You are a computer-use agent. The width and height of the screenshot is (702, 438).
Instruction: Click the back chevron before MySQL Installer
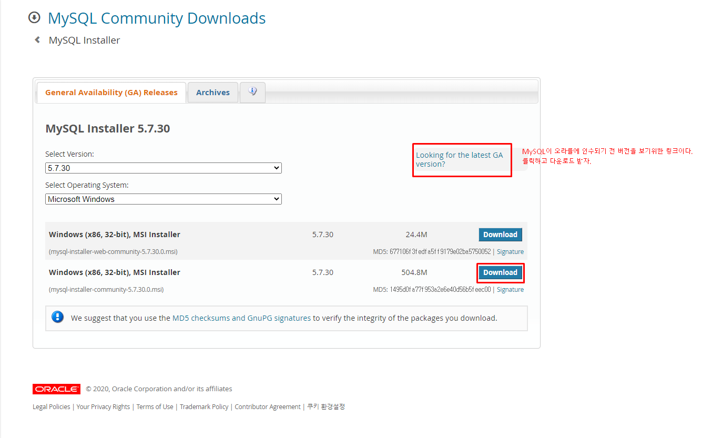(x=37, y=40)
